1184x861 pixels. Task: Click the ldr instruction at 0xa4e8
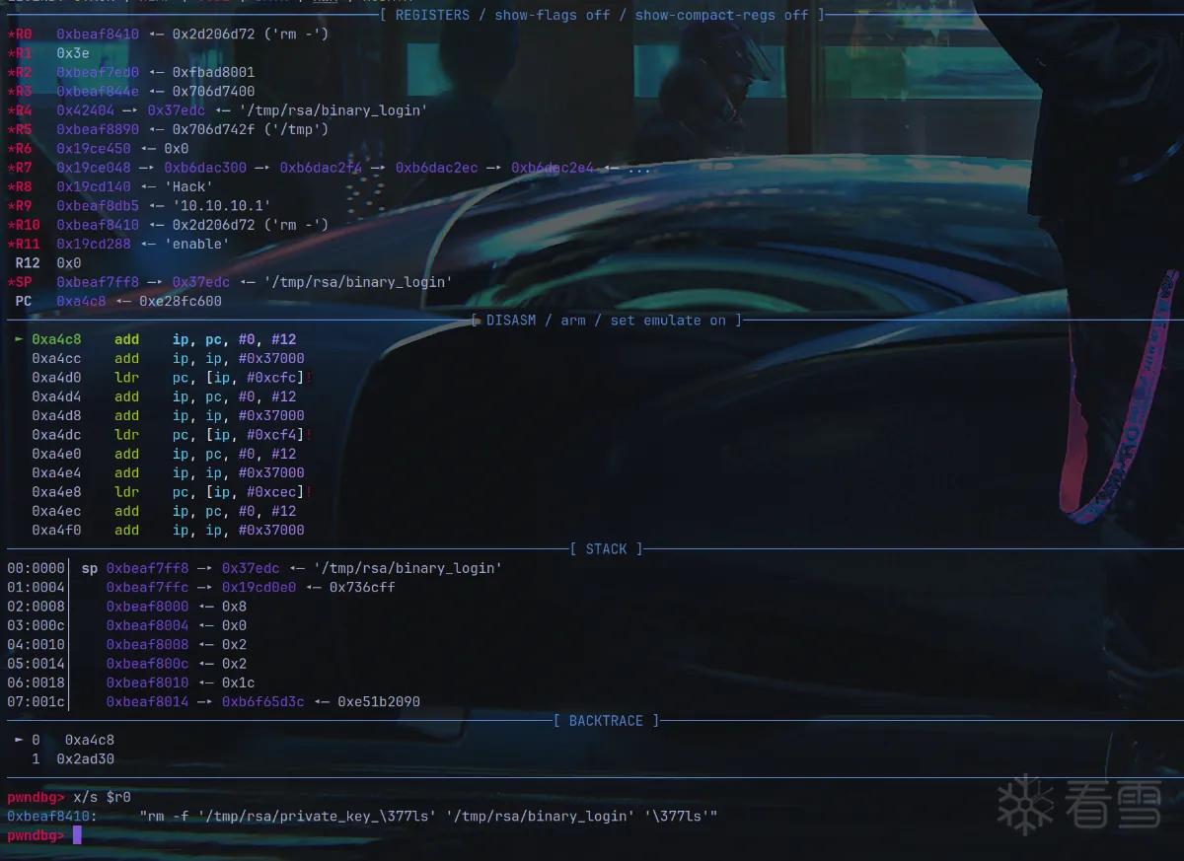coord(126,492)
